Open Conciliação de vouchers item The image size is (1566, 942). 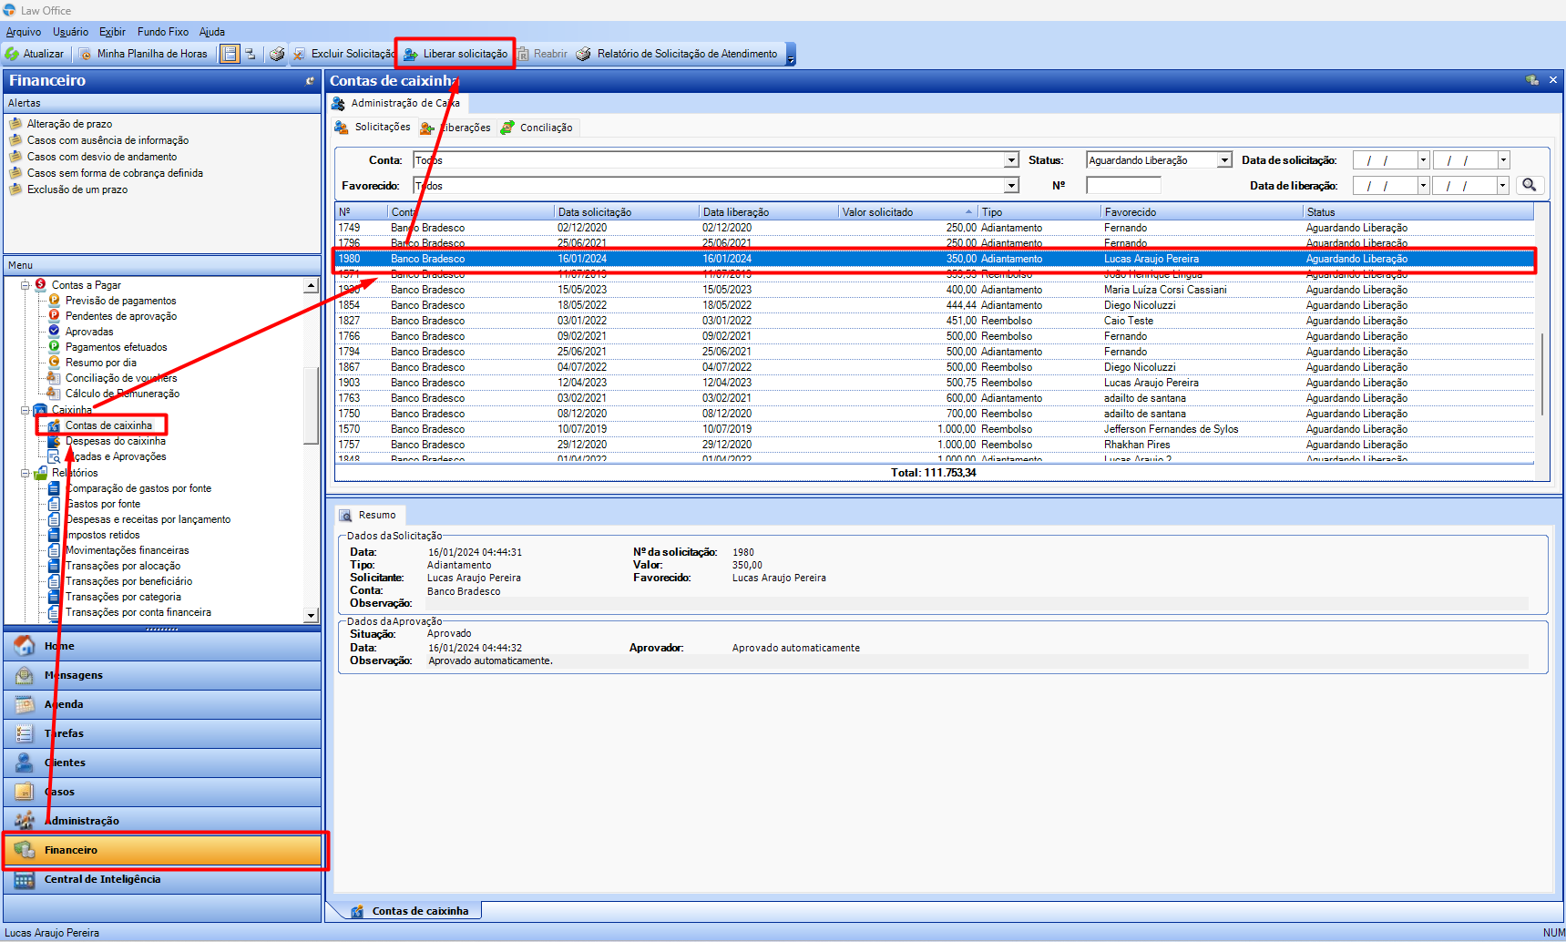[120, 378]
